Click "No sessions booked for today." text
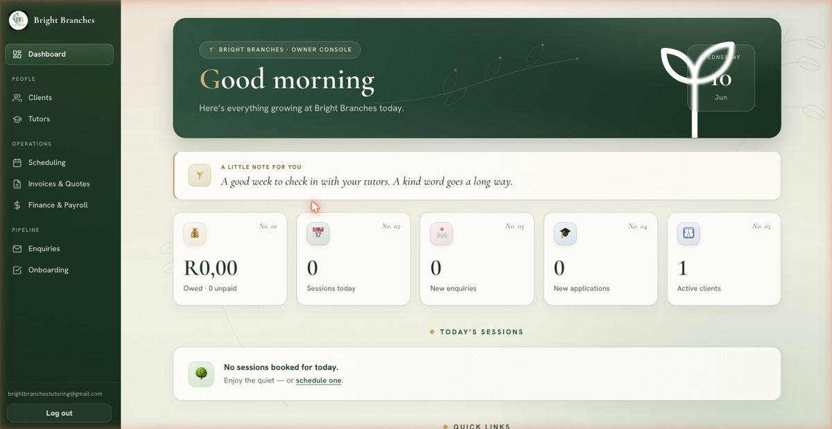The image size is (832, 429). pos(281,367)
